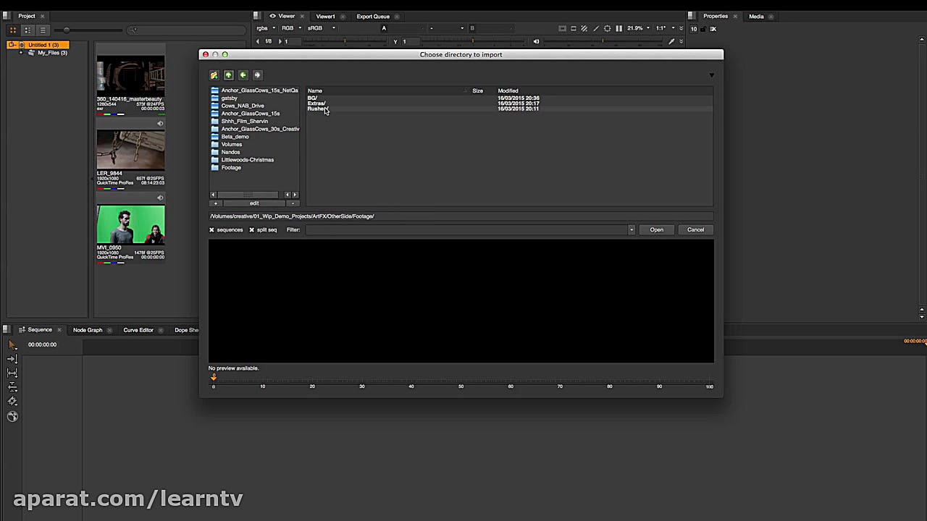
Task: Click the color picker eyedropper in viewer
Action: 671,41
